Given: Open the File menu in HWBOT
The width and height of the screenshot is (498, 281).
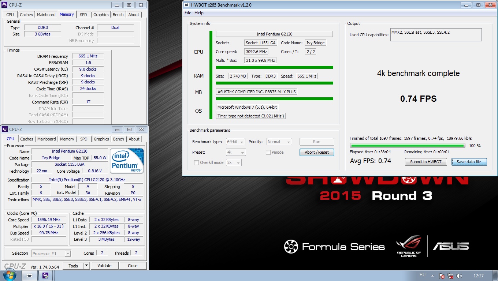Looking at the screenshot, I should 188,13.
